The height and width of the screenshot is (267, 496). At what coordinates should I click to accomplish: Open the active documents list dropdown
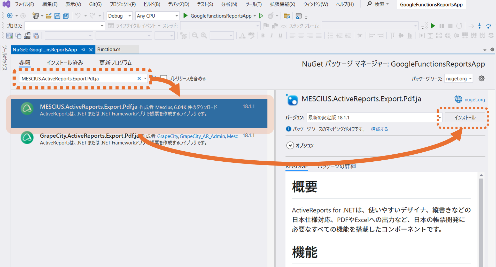pyautogui.click(x=485, y=50)
